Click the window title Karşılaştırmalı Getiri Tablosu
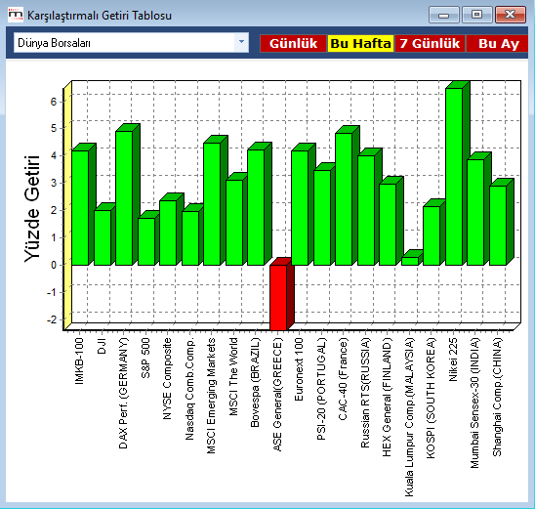535x509 pixels. pyautogui.click(x=100, y=16)
